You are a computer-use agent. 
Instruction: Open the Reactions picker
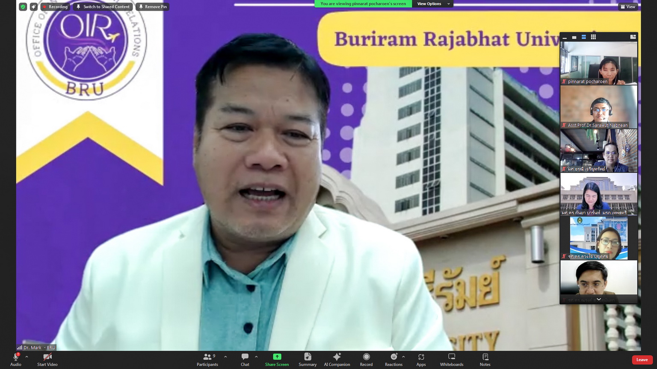[x=394, y=359]
